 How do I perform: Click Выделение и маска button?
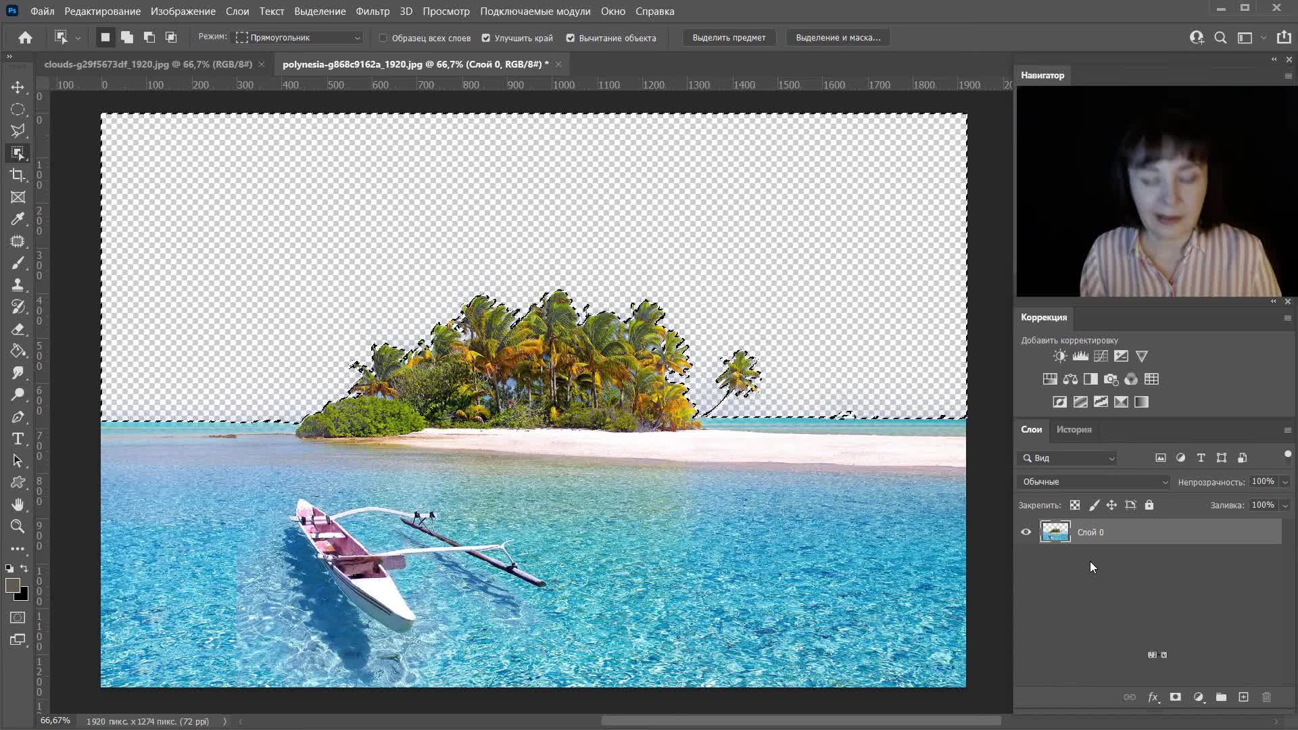(x=838, y=38)
